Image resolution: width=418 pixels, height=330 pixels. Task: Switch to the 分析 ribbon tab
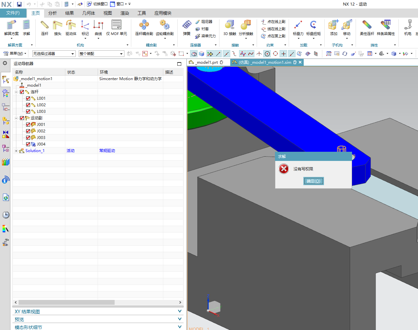click(x=53, y=13)
